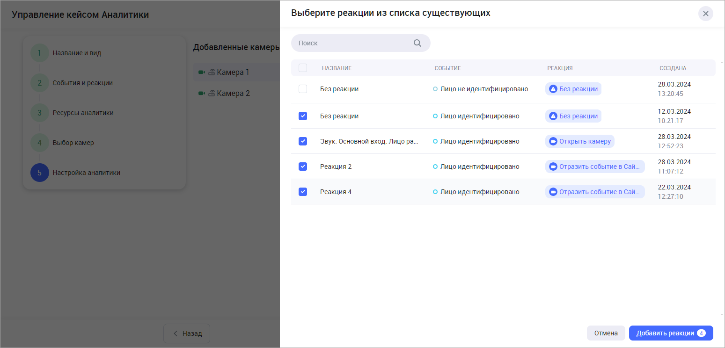Click the 'Без реакции' badge dated 12.03.2024

pos(573,116)
